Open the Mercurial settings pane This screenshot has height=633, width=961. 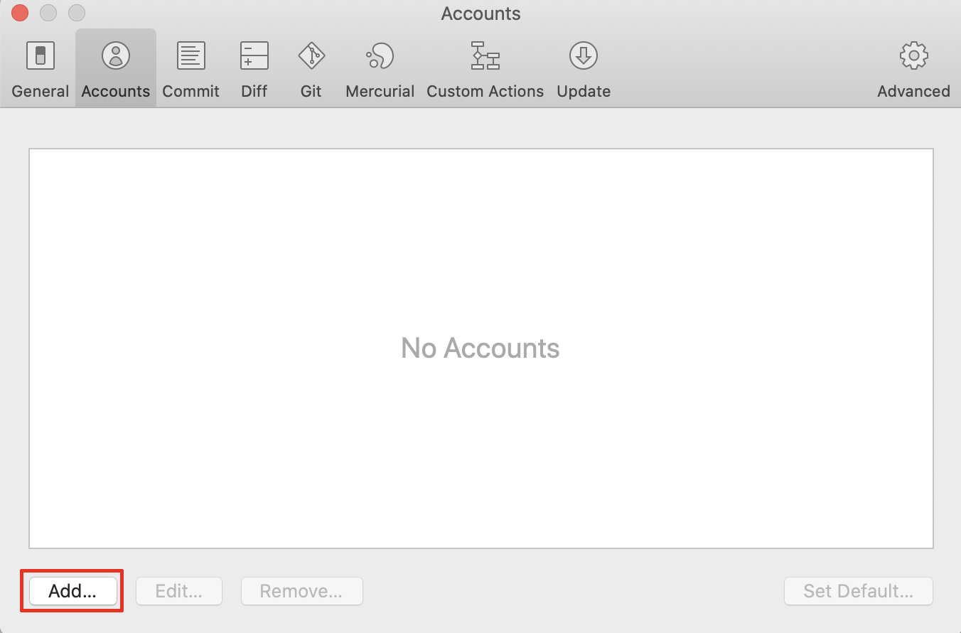pyautogui.click(x=380, y=69)
